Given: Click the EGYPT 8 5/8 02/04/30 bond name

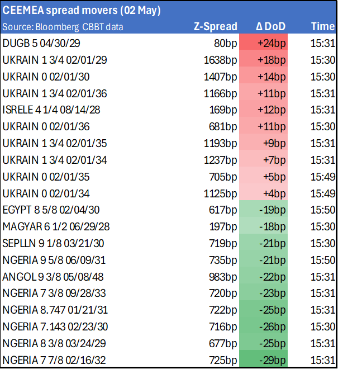Looking at the screenshot, I should tap(51, 210).
